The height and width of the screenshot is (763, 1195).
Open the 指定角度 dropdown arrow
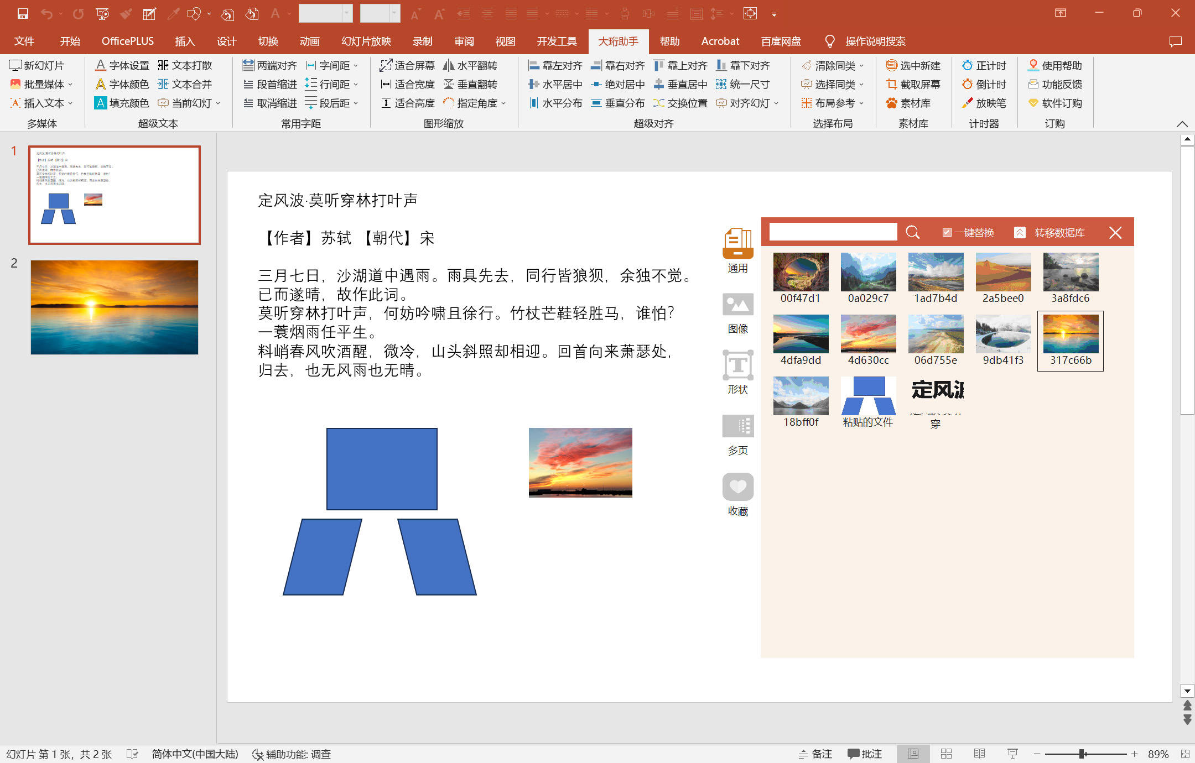503,103
